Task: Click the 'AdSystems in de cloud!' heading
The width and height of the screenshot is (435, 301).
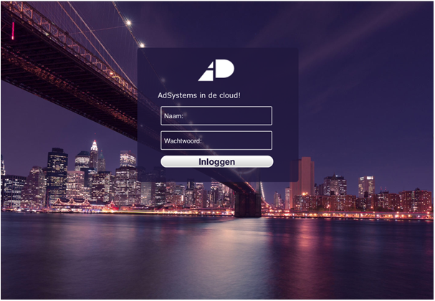Action: (x=199, y=95)
